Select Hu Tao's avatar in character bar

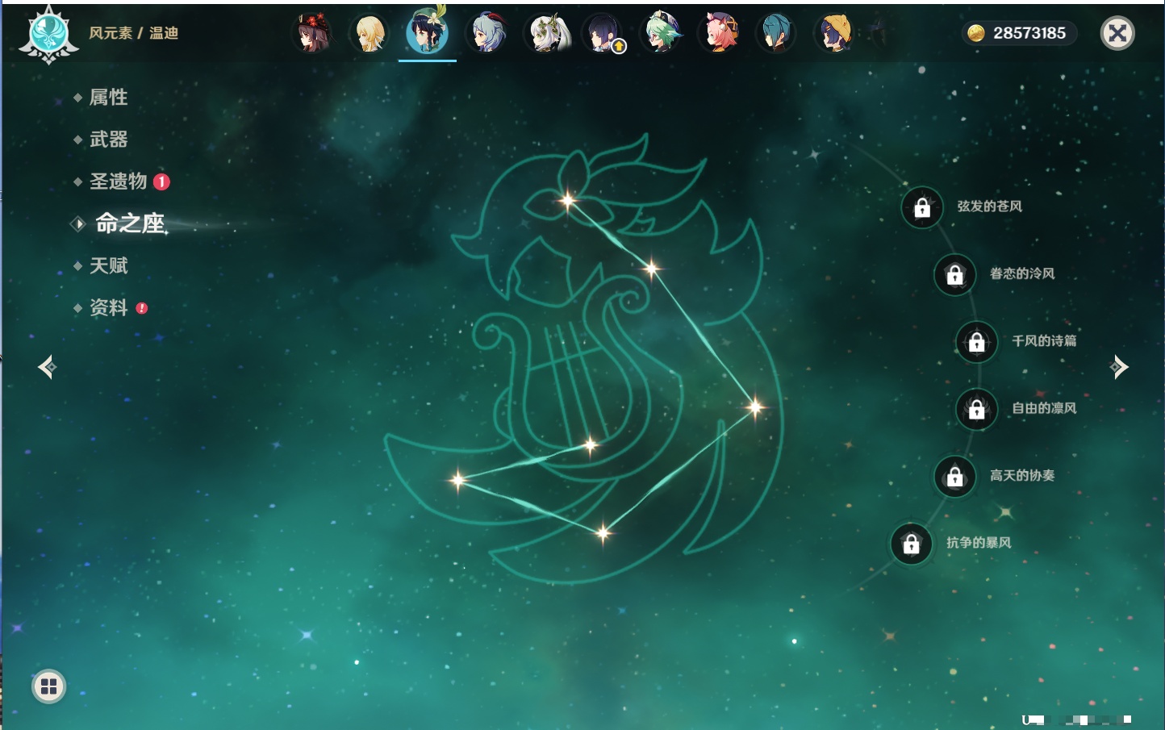[312, 33]
